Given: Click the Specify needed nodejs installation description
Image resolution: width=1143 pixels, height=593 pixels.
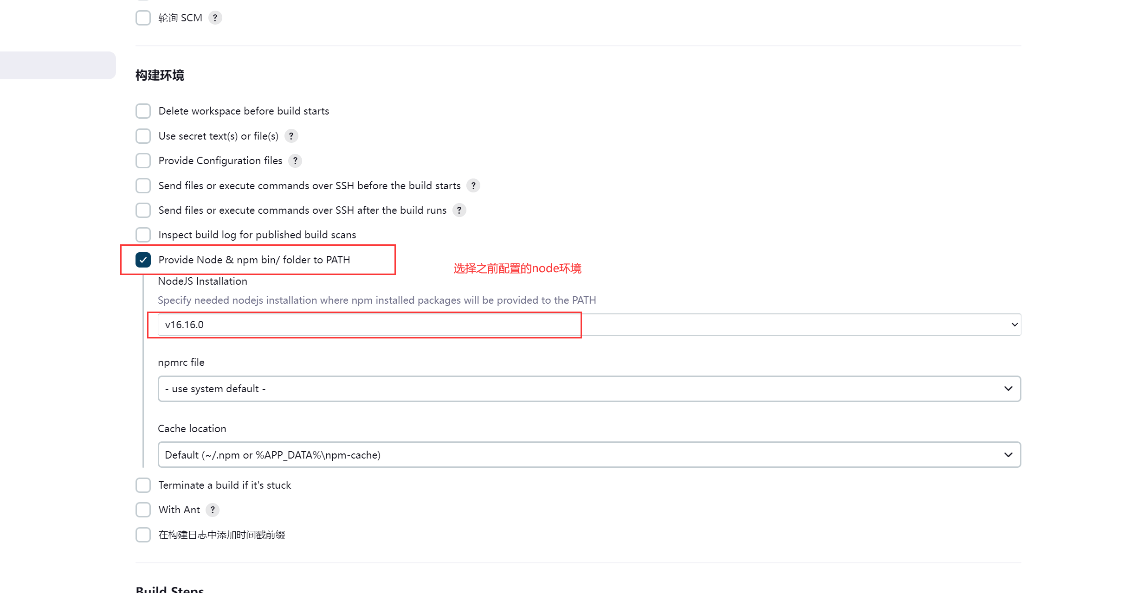Looking at the screenshot, I should (x=377, y=300).
